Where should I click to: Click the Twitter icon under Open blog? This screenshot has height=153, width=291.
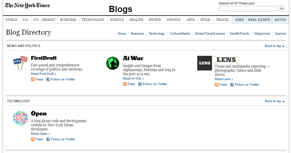point(48,139)
